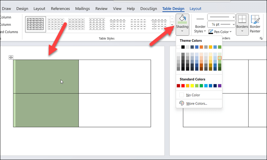267x160 pixels.
Task: Pick gold theme color swatch
Action: click(210, 47)
